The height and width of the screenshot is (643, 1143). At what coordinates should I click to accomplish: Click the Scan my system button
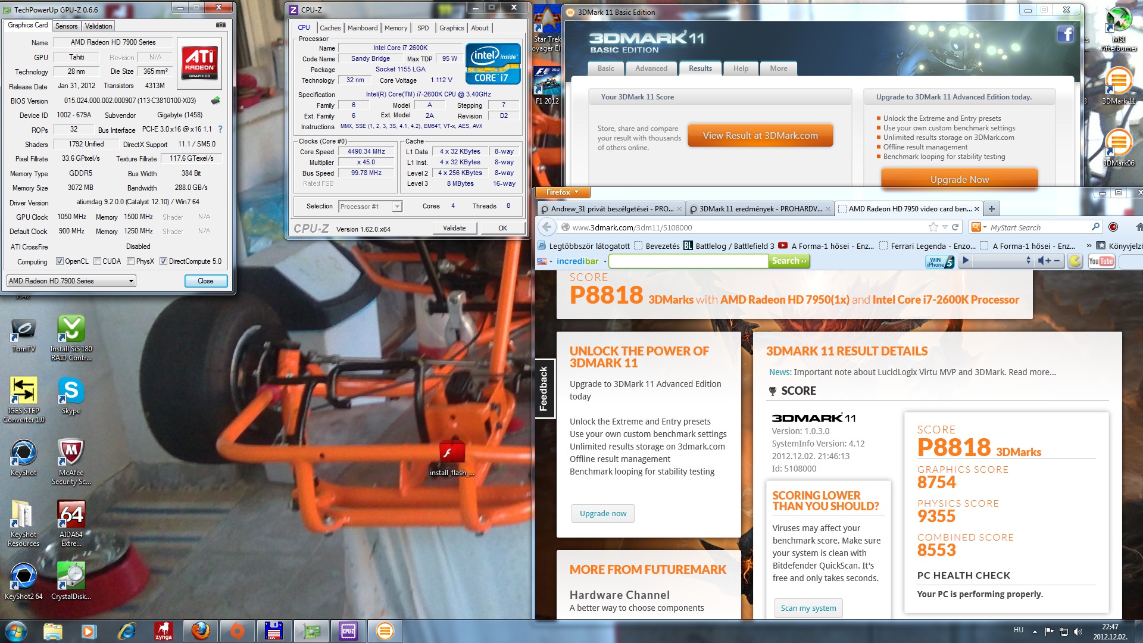[808, 608]
